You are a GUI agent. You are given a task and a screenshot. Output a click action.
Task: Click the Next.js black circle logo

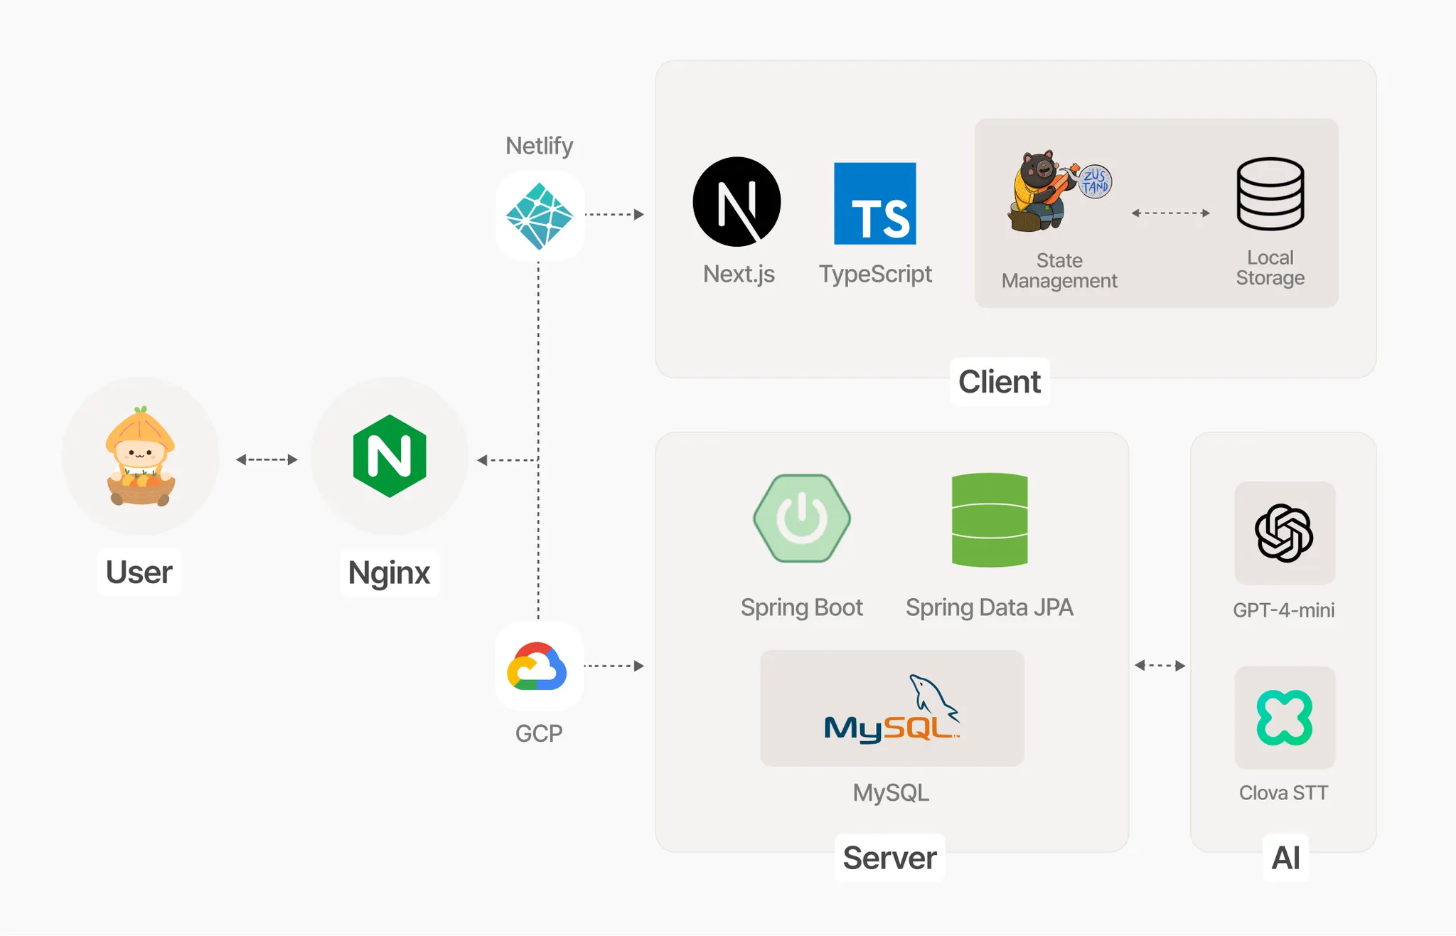[x=737, y=202]
